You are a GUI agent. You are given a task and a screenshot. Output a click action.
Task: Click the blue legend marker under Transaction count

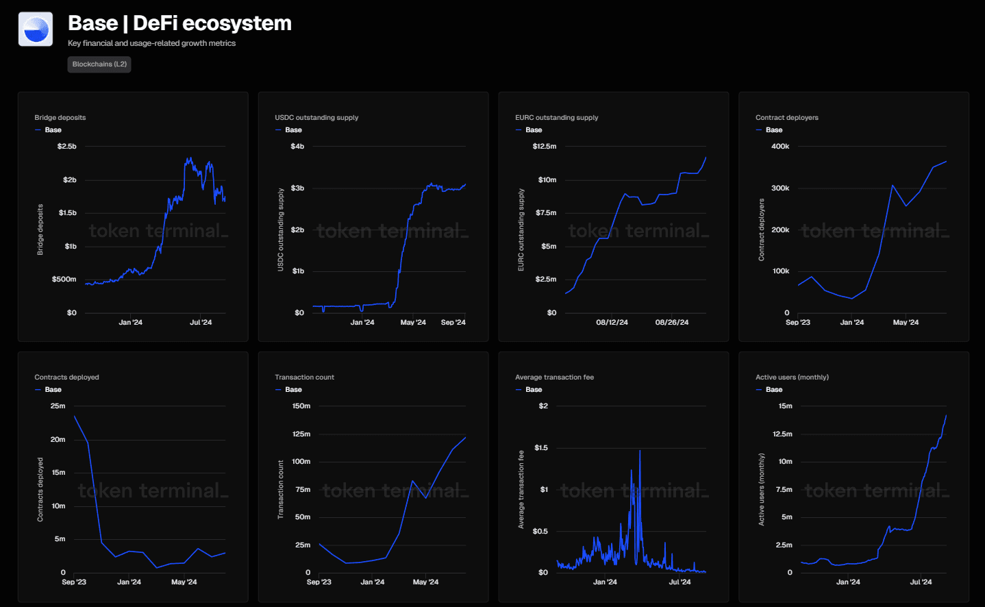[278, 390]
